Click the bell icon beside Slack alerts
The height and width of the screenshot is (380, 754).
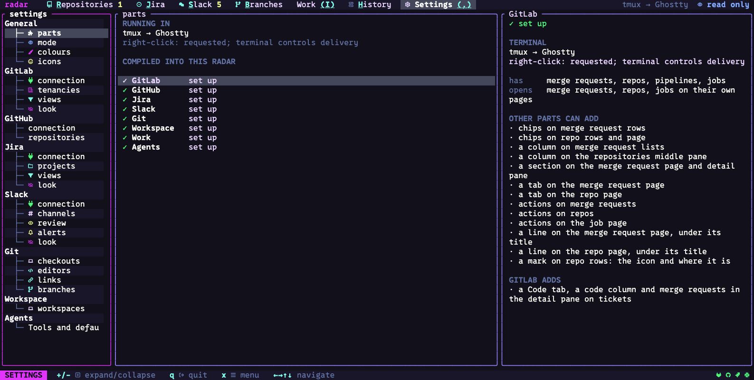point(30,233)
